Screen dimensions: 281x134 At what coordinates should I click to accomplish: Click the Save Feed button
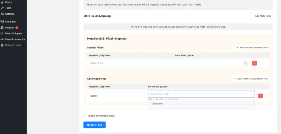tap(94, 125)
